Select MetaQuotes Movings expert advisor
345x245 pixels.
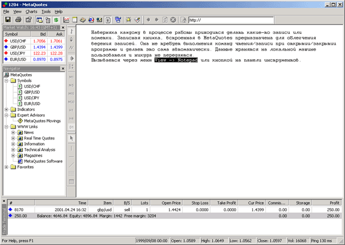point(42,121)
